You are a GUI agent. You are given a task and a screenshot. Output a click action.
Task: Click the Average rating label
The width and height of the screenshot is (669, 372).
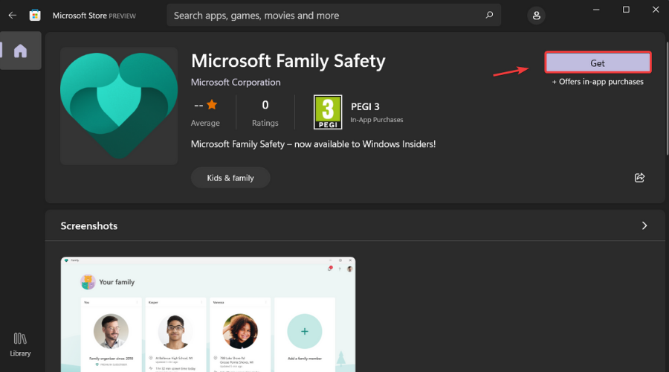pyautogui.click(x=205, y=123)
